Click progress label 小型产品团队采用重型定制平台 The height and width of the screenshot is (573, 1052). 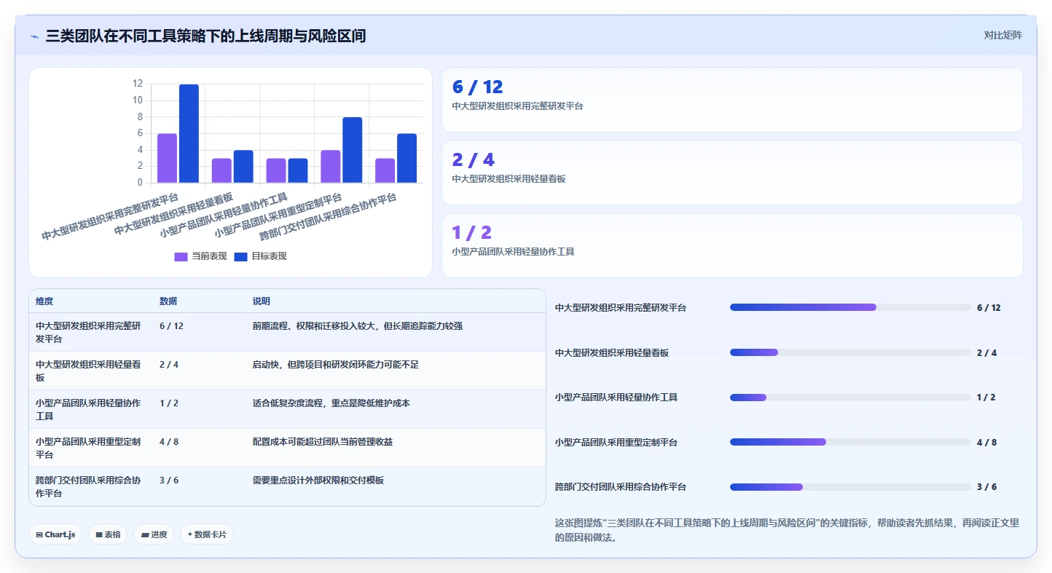(x=616, y=443)
